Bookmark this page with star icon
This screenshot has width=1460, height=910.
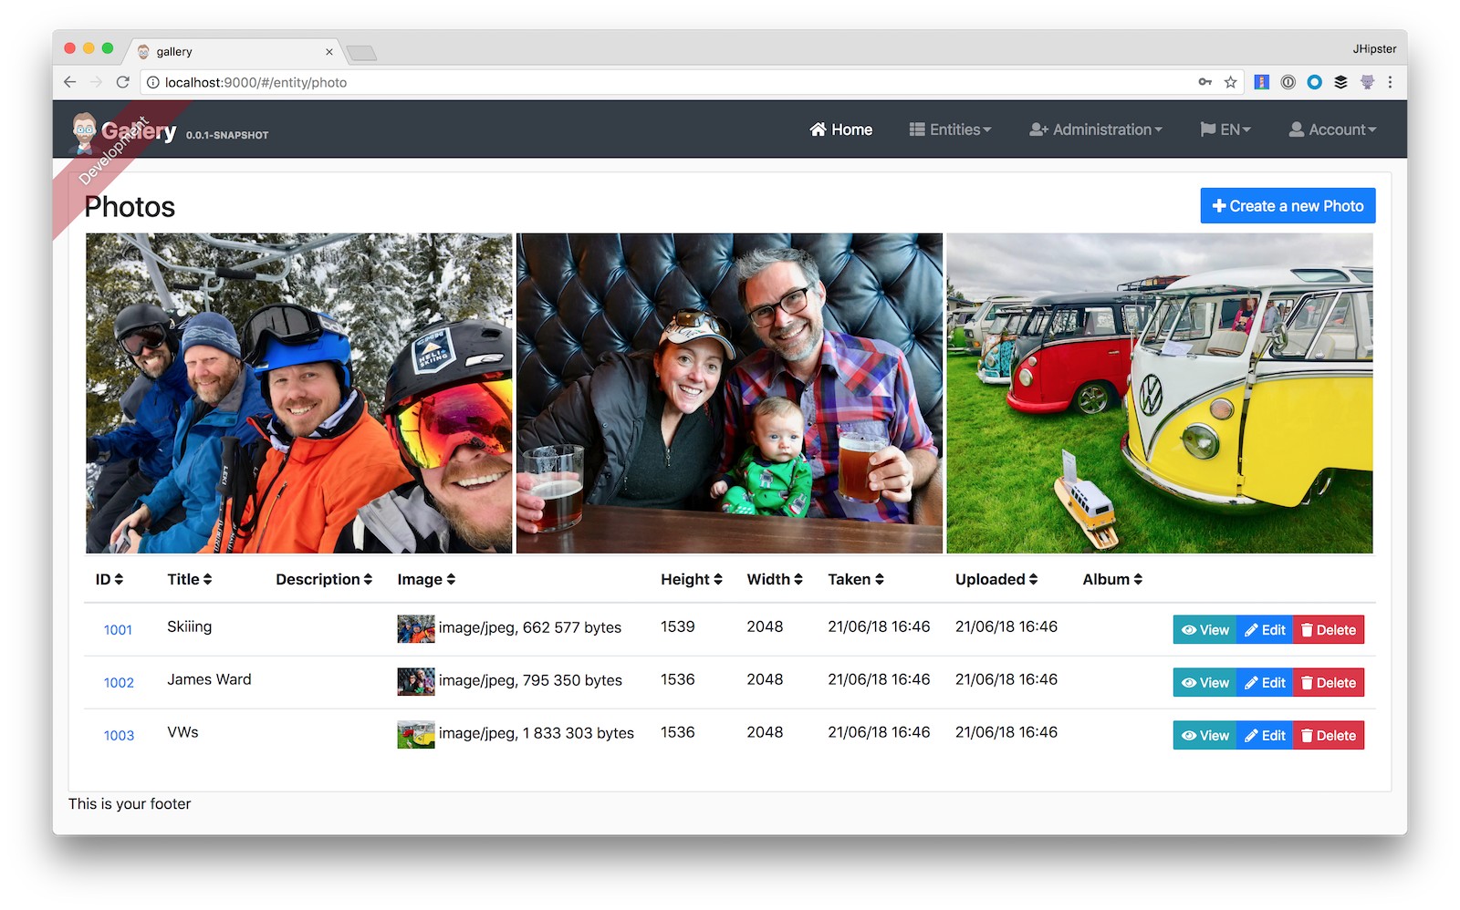[x=1230, y=82]
